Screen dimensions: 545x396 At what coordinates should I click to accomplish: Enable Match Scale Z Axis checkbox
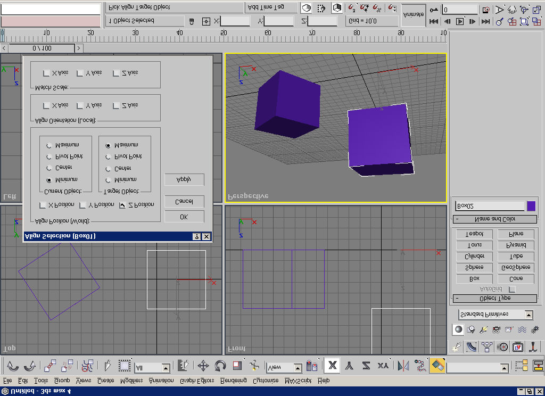(116, 73)
